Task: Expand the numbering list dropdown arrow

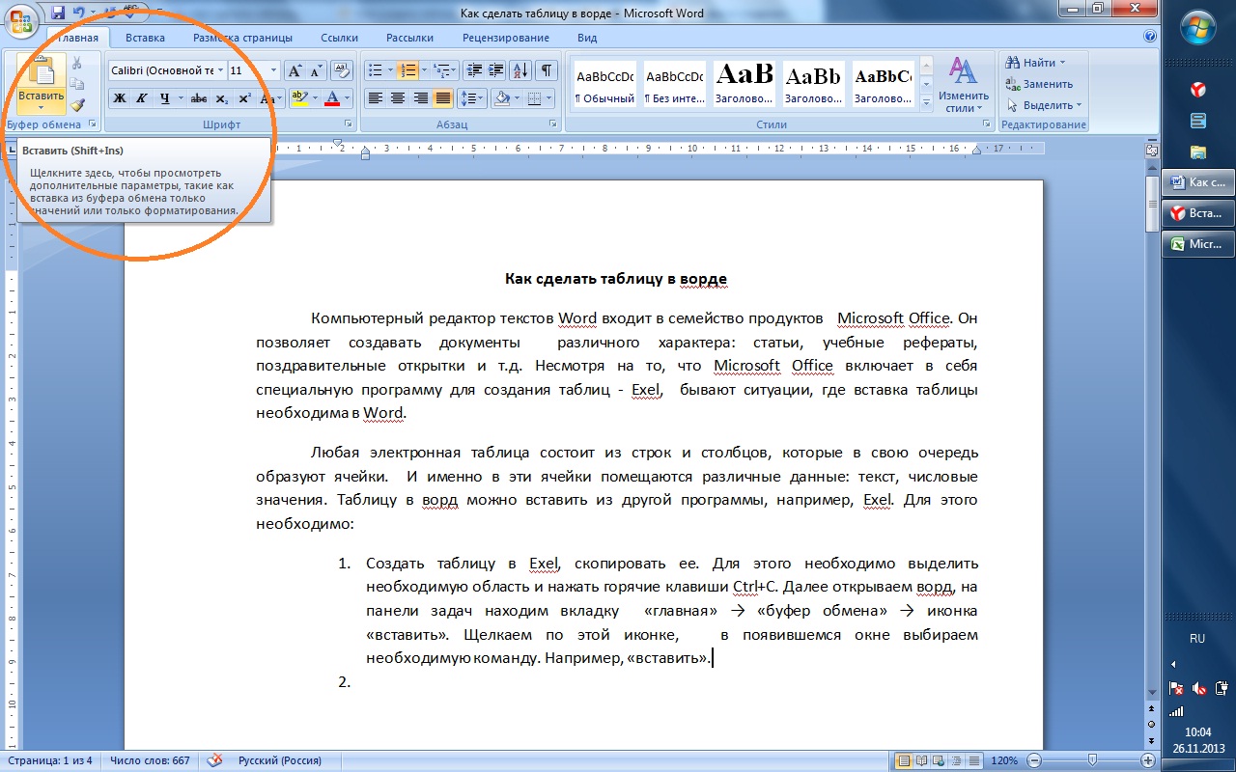Action: pos(423,70)
